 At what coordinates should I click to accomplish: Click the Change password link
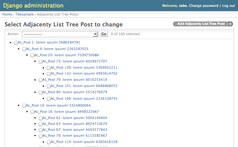click(x=203, y=6)
